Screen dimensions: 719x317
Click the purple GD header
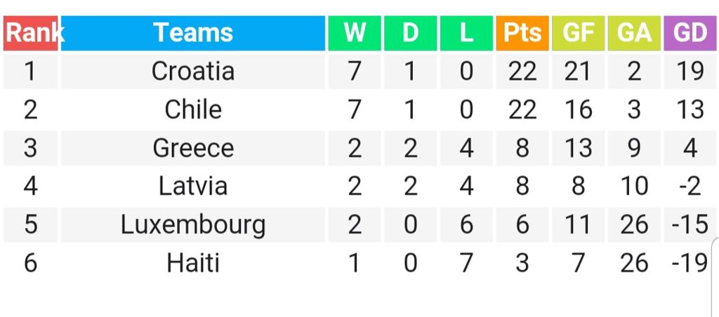690,33
